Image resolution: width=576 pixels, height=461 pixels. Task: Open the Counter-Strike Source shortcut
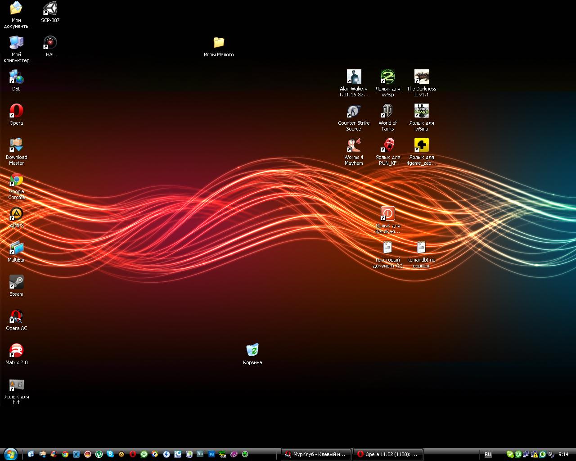tap(354, 111)
